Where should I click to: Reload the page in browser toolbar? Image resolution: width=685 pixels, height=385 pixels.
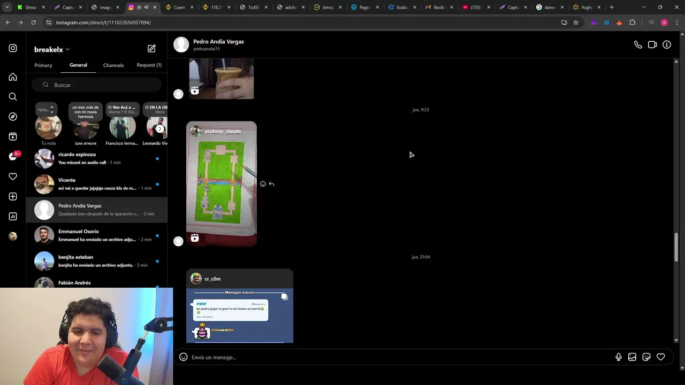coord(33,22)
